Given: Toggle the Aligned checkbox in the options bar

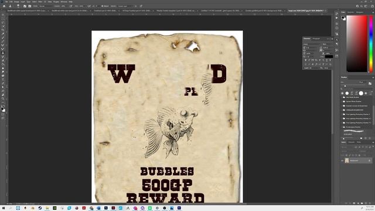Looking at the screenshot, I should tap(103, 6).
